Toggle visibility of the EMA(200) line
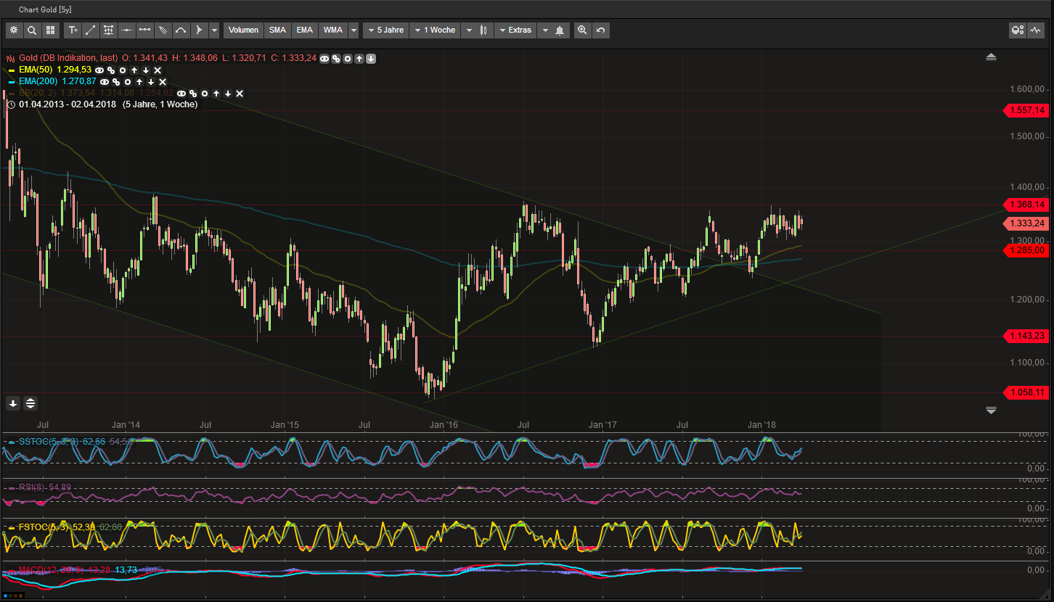This screenshot has height=602, width=1054. pyautogui.click(x=104, y=81)
